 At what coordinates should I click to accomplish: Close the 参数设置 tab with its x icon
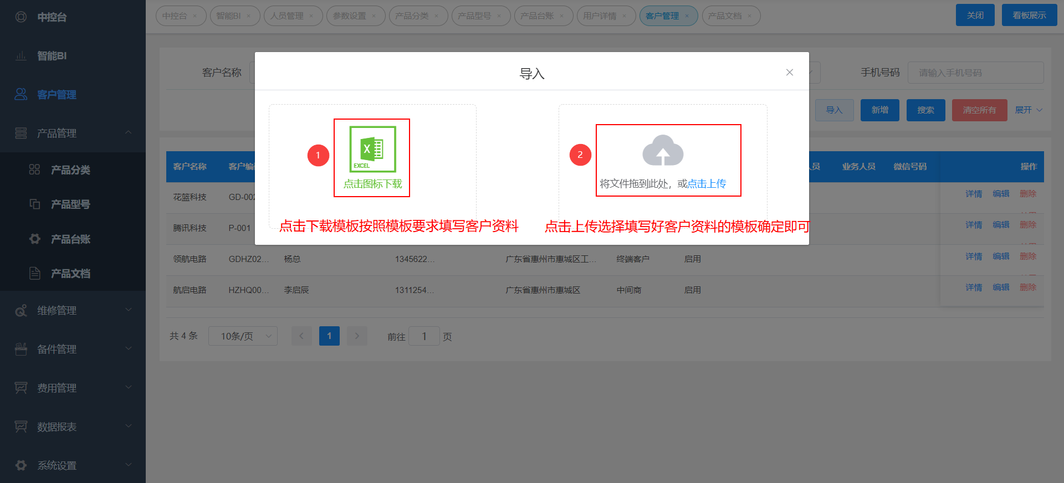pos(374,16)
